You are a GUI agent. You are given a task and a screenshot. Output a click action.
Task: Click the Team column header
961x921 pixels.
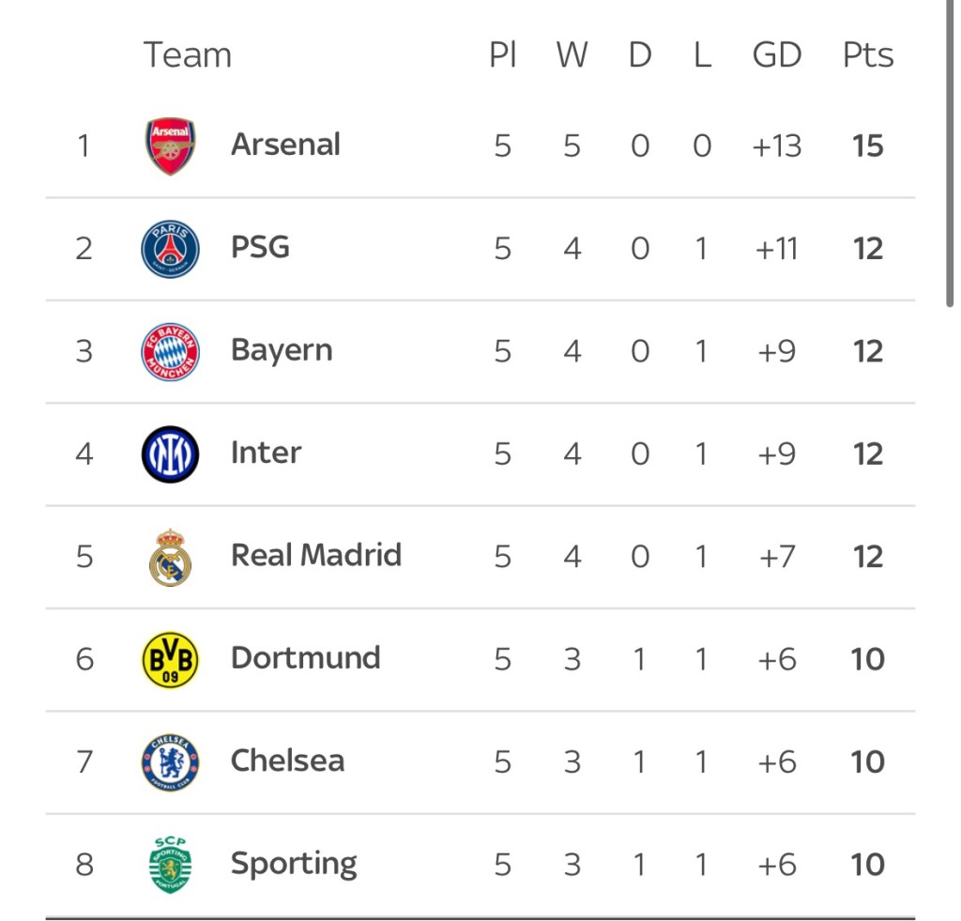(x=187, y=55)
